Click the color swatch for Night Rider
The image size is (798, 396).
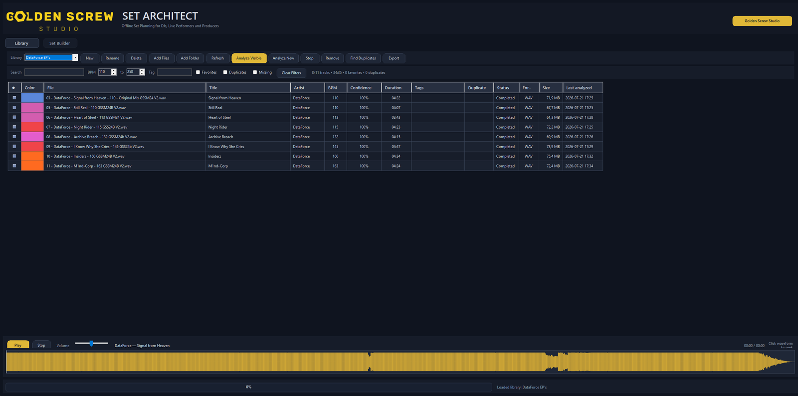(x=32, y=127)
